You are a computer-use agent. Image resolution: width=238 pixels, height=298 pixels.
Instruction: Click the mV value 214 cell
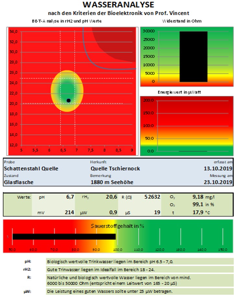(x=69, y=212)
